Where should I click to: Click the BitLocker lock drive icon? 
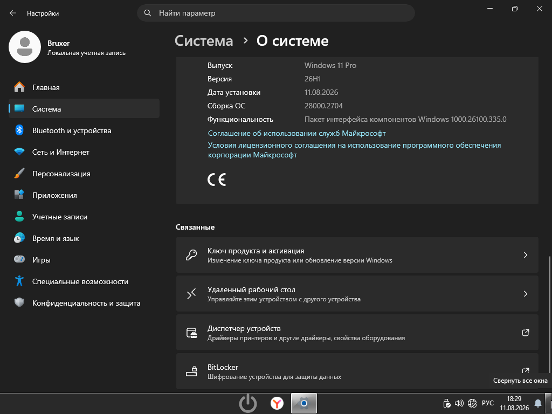[x=191, y=371]
